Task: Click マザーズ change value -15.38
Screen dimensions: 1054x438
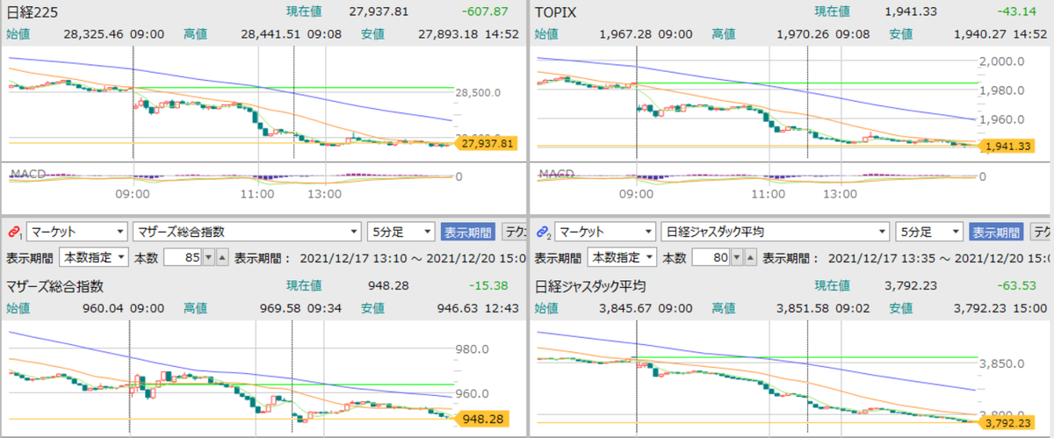Action: (490, 286)
